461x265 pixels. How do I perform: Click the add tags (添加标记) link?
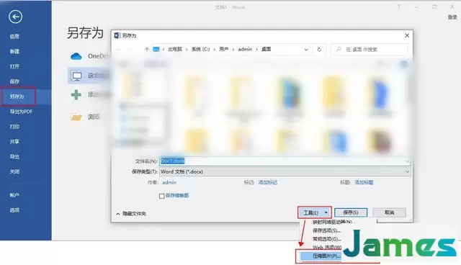pyautogui.click(x=268, y=182)
